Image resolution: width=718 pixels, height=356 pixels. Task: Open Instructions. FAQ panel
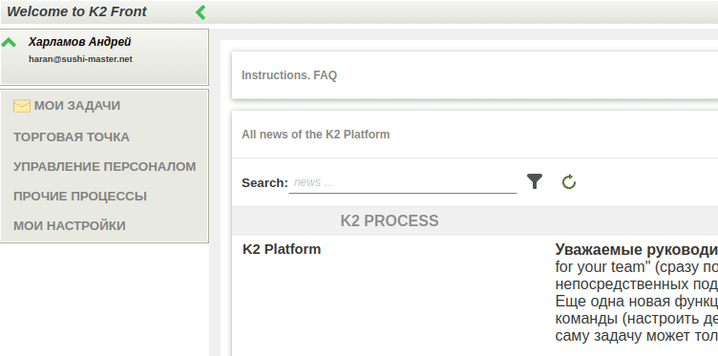coord(289,75)
